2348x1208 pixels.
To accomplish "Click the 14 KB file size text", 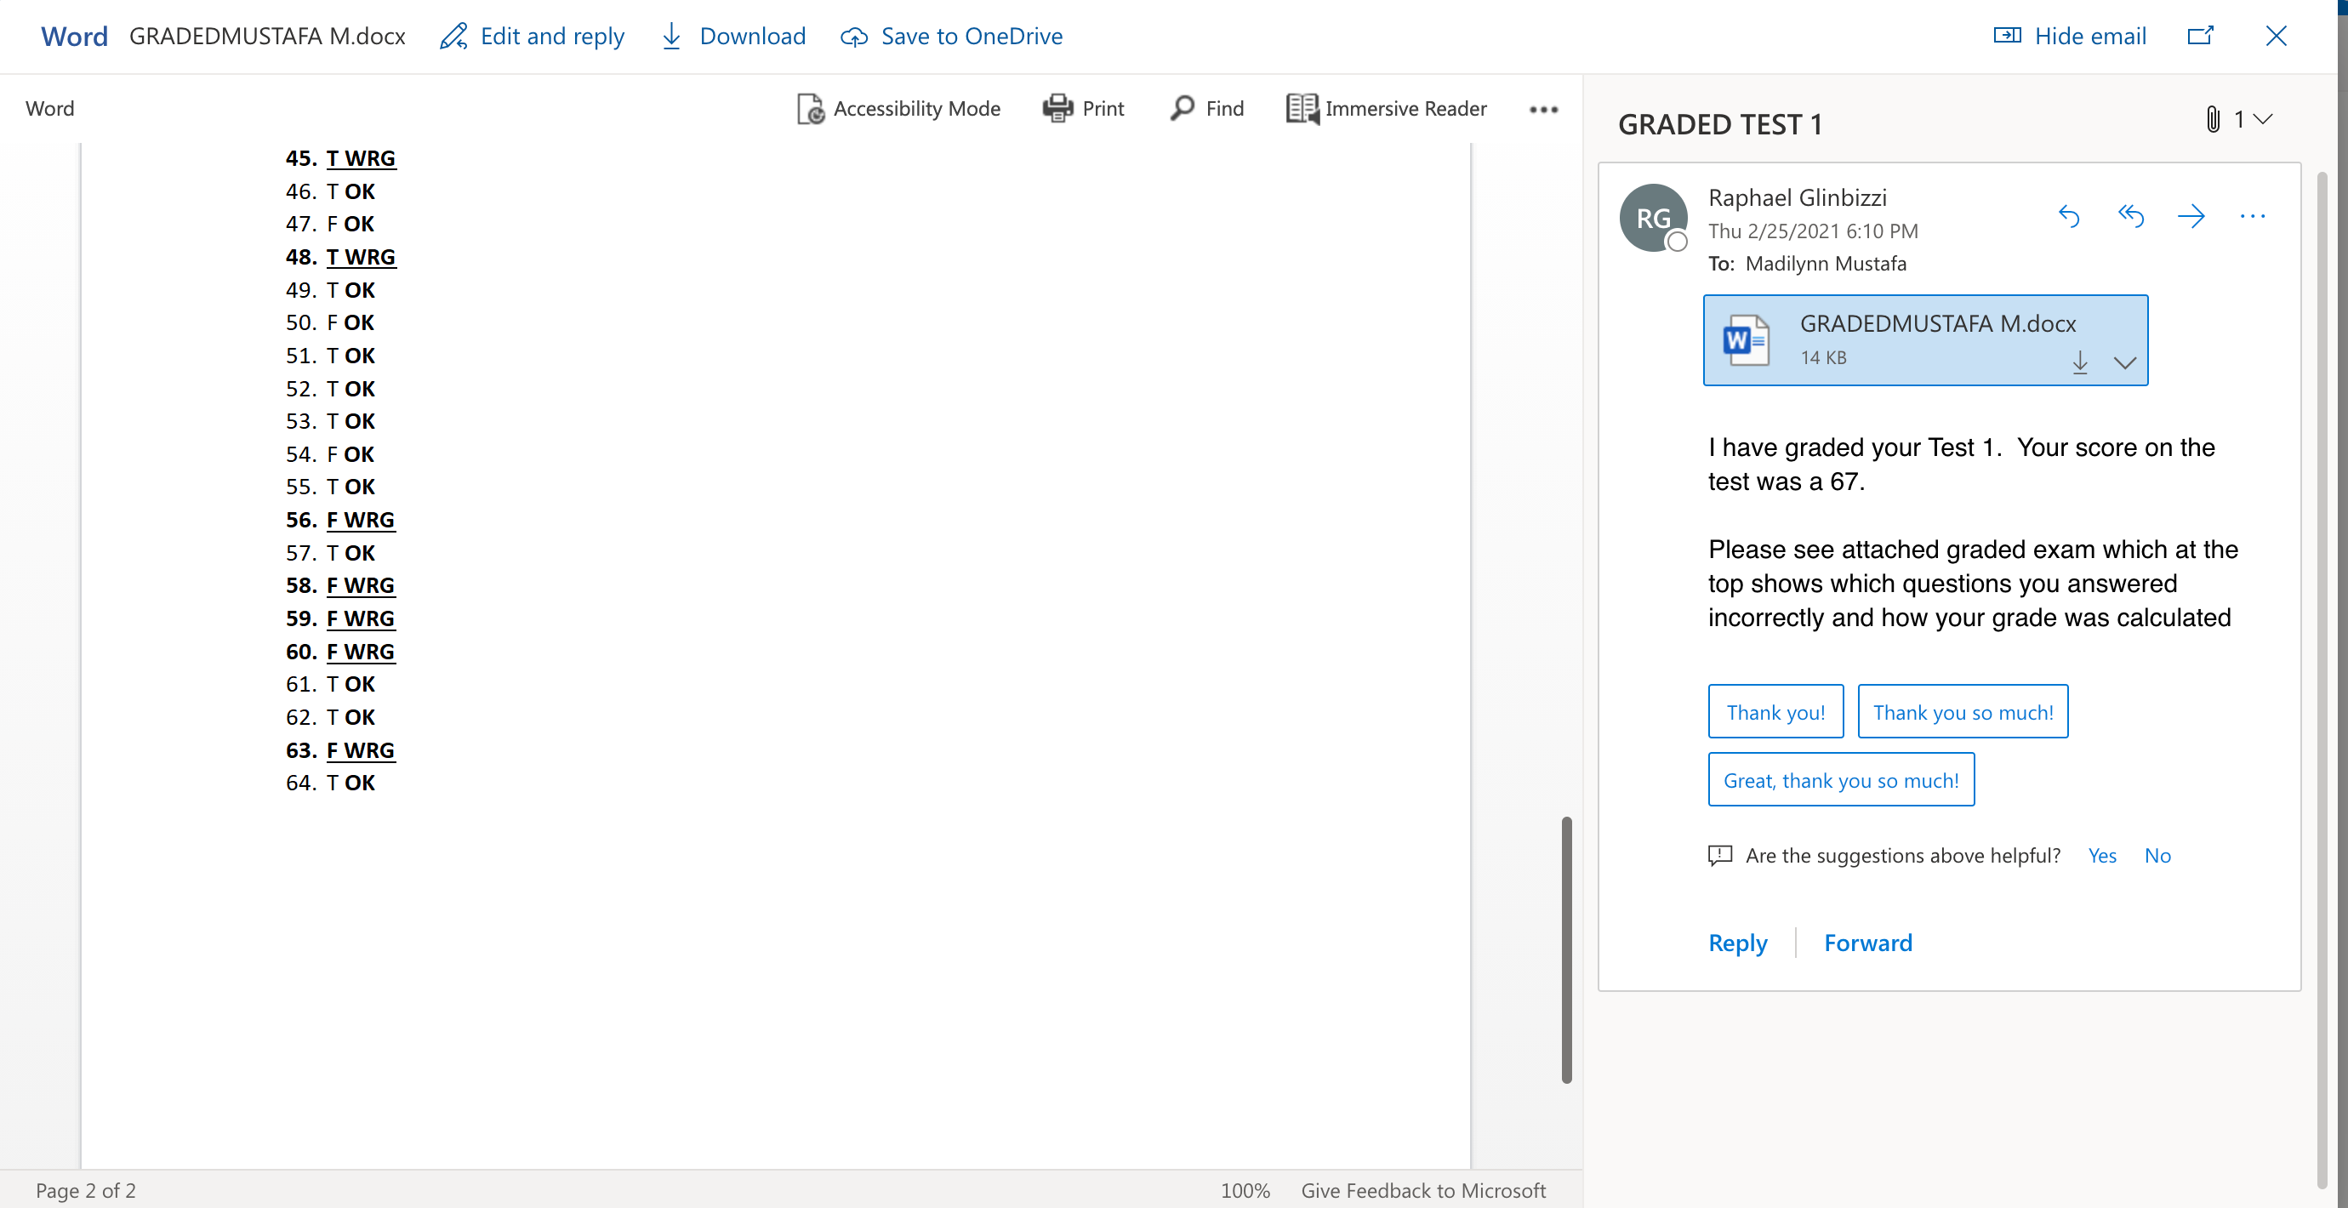I will (1823, 357).
